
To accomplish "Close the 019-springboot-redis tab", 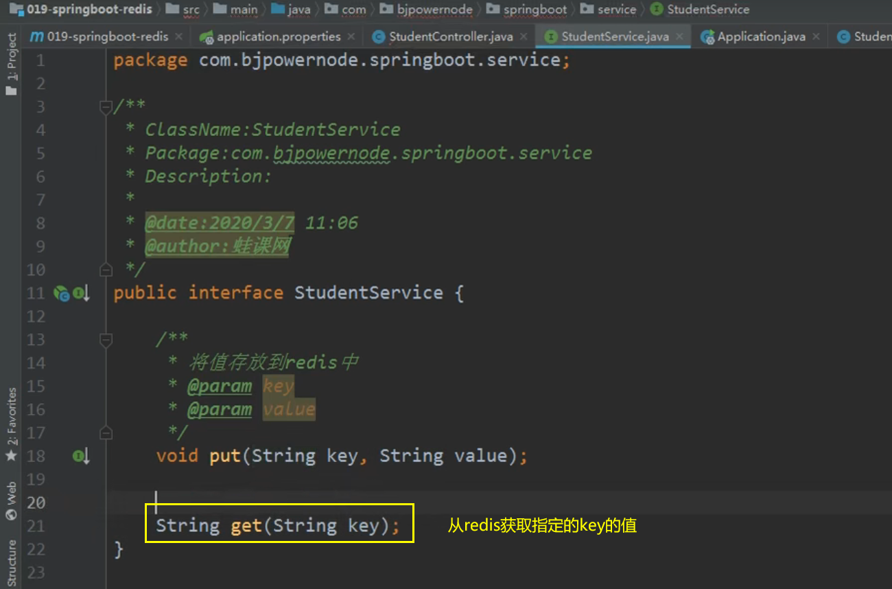I will (179, 36).
